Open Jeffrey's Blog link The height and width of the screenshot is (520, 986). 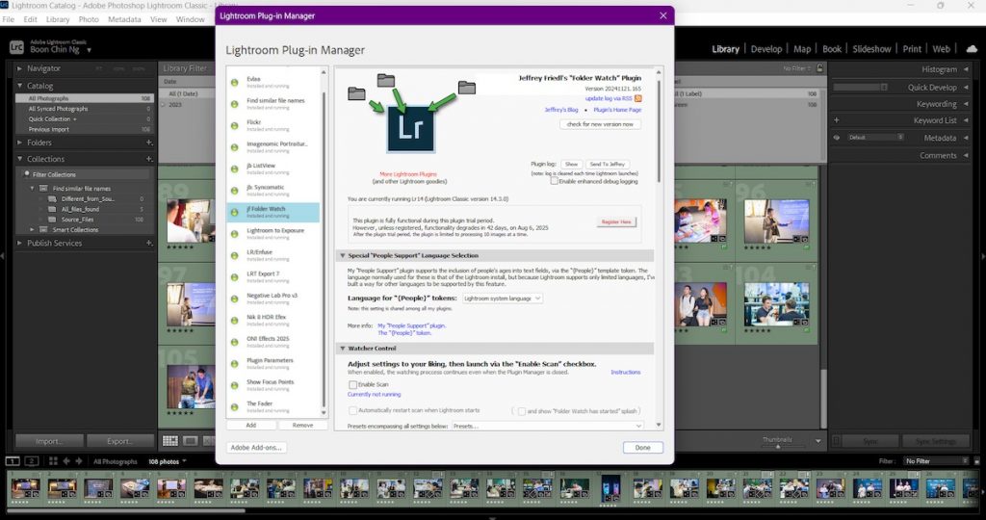click(x=561, y=110)
